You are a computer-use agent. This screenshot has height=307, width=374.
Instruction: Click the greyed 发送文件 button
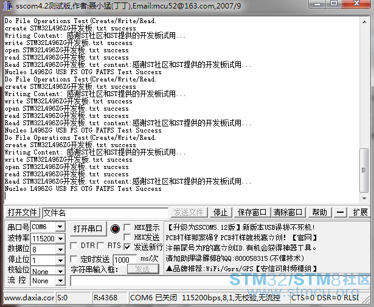coord(189,212)
